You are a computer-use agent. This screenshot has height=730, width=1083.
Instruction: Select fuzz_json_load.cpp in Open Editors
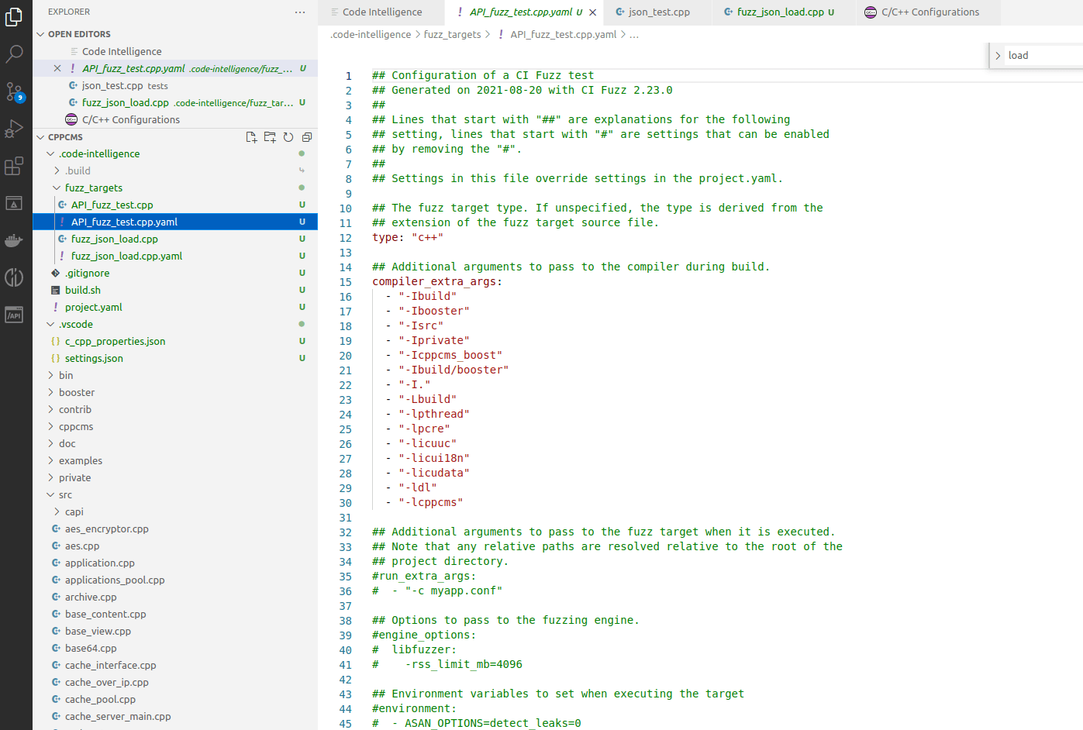point(175,103)
